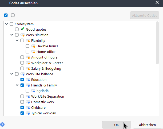163x129 pixels.
Task: Click the green highlighter icon beside Good quotes
Action: point(22,29)
